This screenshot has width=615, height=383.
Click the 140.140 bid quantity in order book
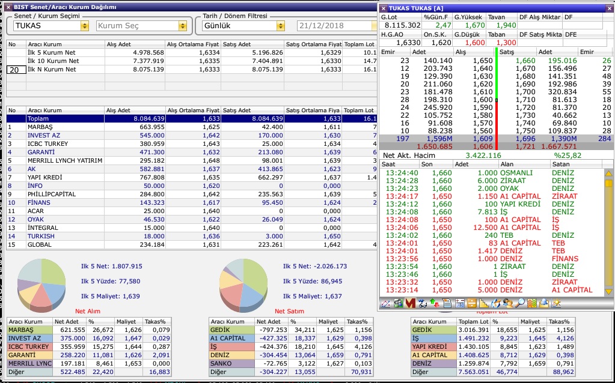[x=438, y=61]
